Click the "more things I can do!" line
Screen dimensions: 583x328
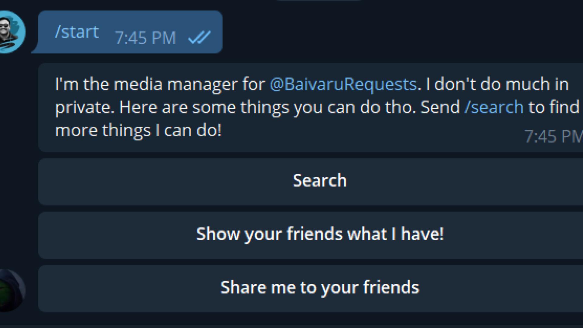coord(138,130)
